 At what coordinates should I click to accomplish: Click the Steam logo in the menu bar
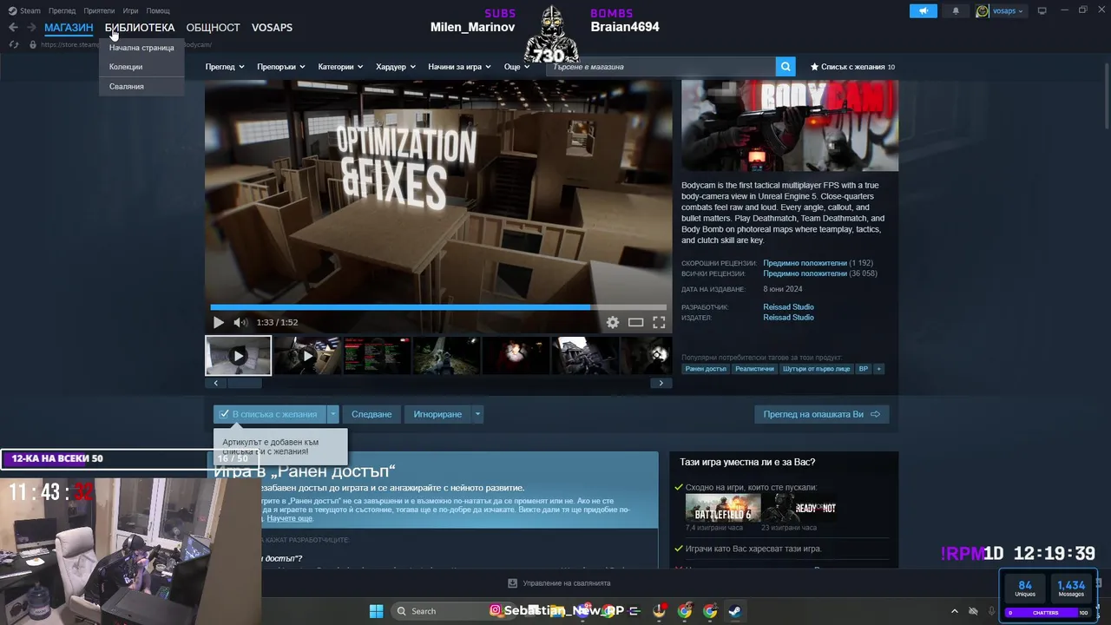(13, 10)
